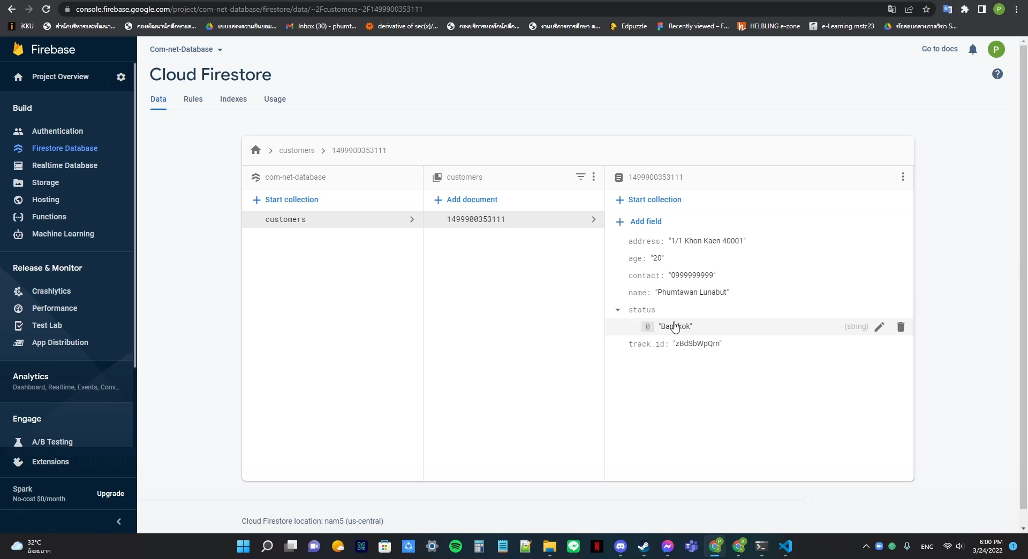Open project settings gear next to Project Overview
Image resolution: width=1028 pixels, height=559 pixels.
[121, 76]
